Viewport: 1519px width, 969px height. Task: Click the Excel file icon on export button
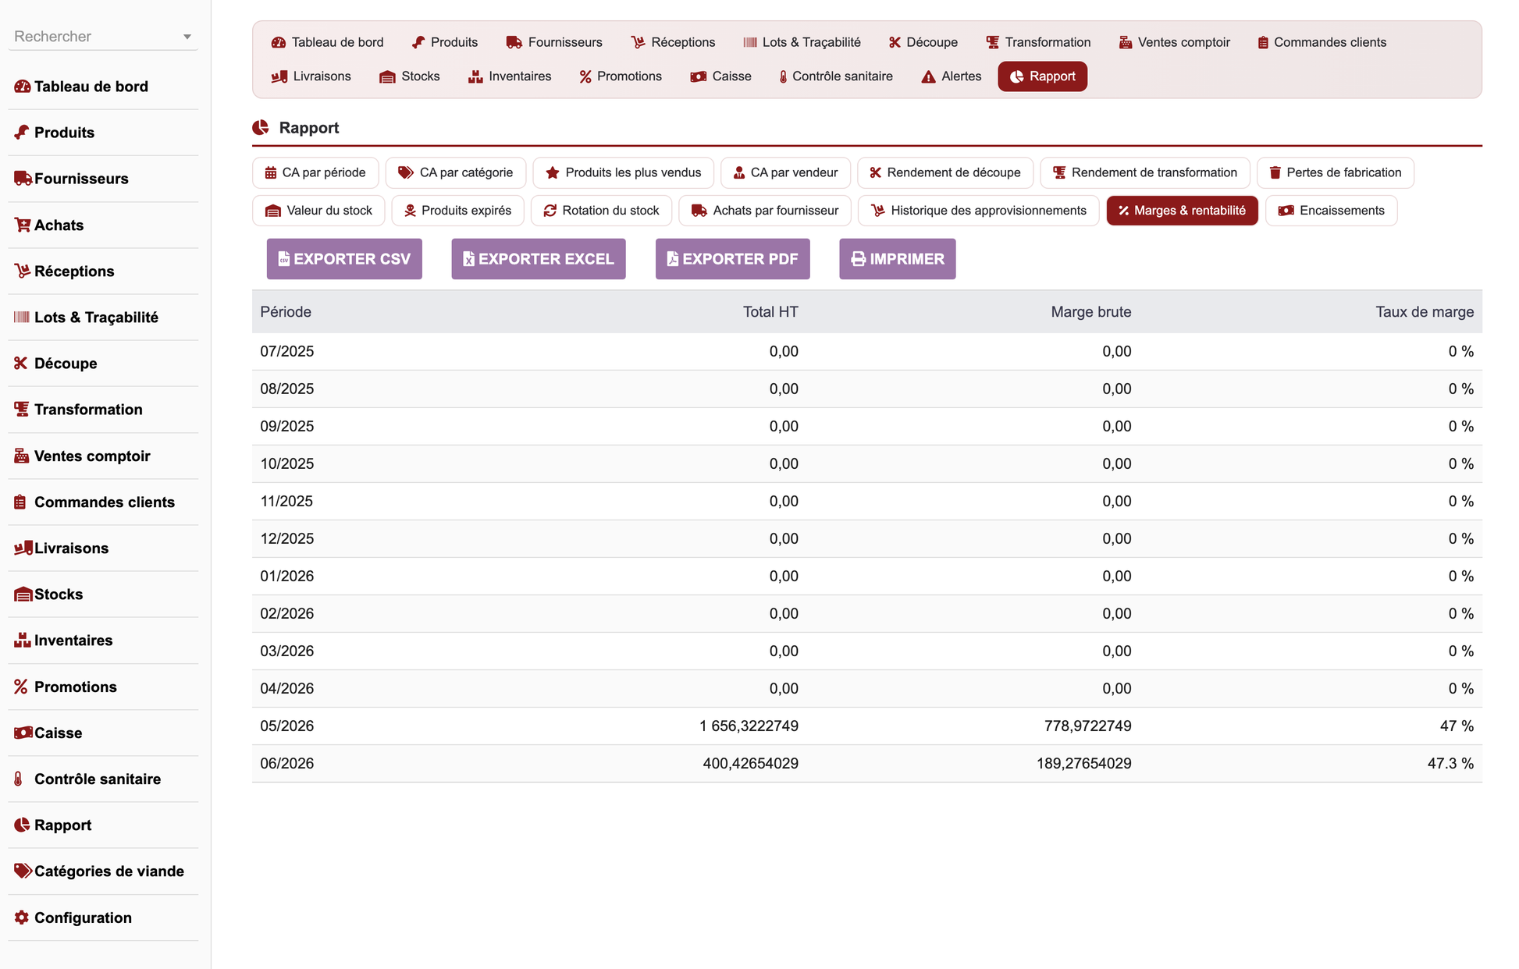click(x=468, y=259)
